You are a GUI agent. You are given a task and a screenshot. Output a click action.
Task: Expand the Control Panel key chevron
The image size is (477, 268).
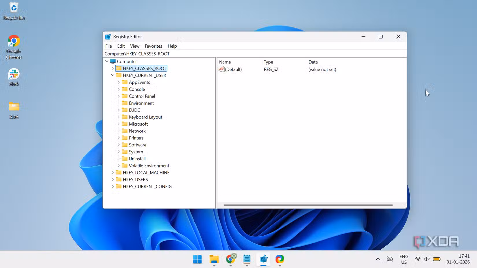119,96
